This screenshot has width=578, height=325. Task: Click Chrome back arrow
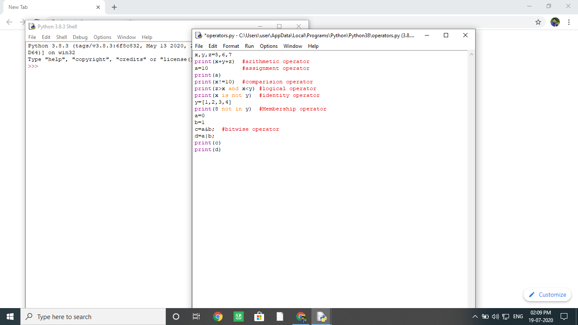[x=10, y=22]
